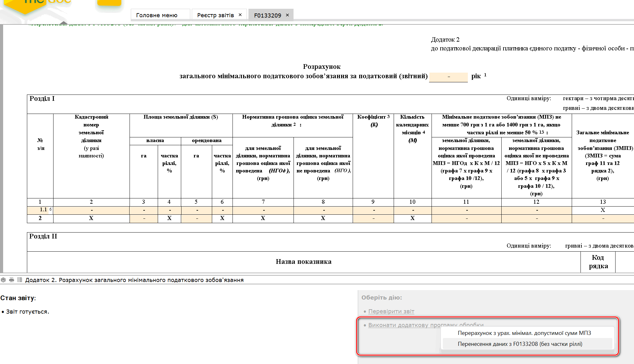634x364 pixels.
Task: Click column 12 cell in row 1.1
Action: (x=536, y=210)
